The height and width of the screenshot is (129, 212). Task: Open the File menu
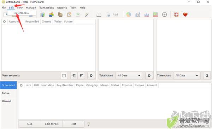click(x=4, y=8)
